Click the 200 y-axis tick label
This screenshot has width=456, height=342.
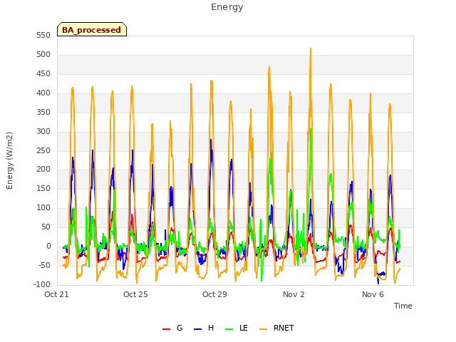(x=43, y=170)
